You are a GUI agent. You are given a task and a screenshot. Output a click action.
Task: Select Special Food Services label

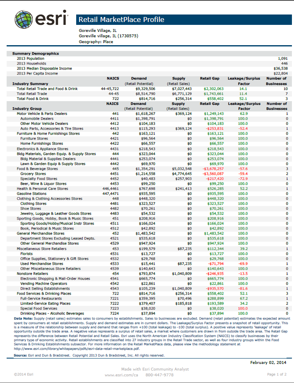39,308
